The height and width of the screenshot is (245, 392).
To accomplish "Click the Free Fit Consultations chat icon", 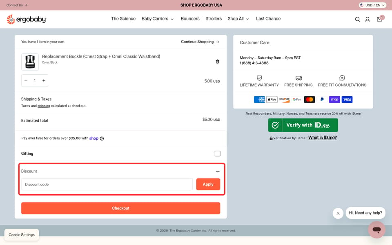I will click(x=342, y=78).
